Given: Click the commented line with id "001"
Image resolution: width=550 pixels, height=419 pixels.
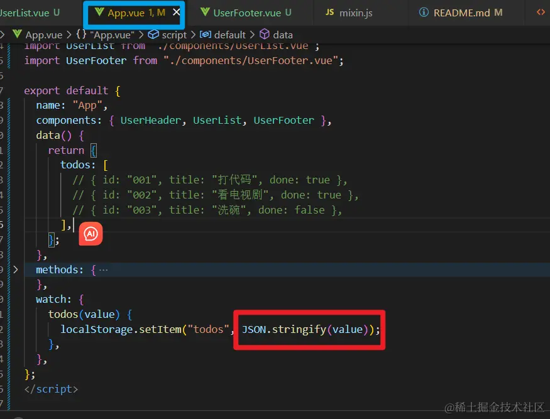Looking at the screenshot, I should coord(210,180).
